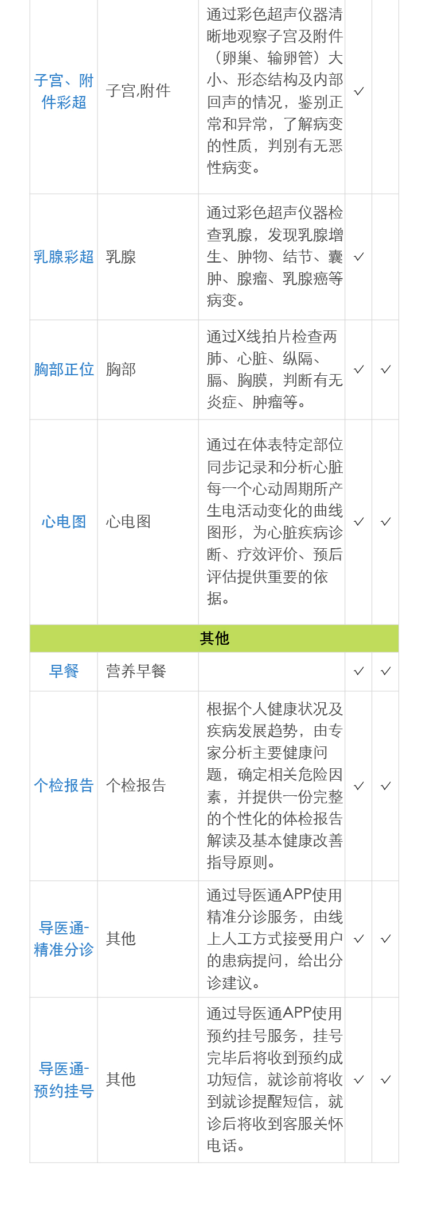Click the checkmark in 乳腺彩超 row
430x1209 pixels.
(x=359, y=257)
